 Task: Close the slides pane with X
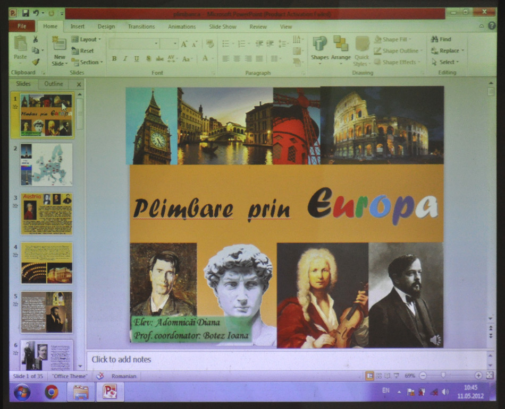point(79,84)
